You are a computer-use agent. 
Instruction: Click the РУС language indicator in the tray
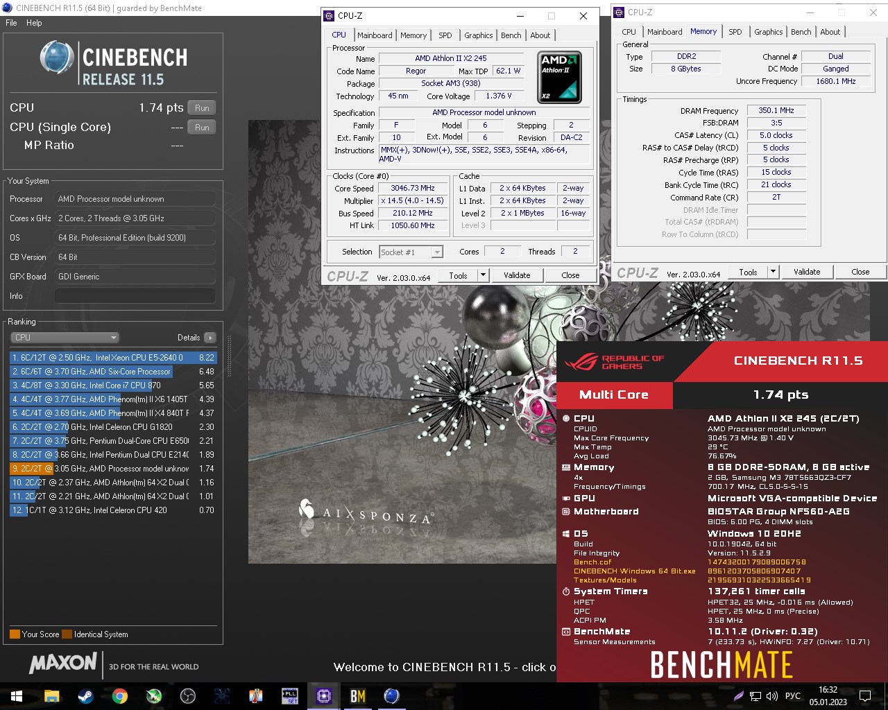(793, 696)
